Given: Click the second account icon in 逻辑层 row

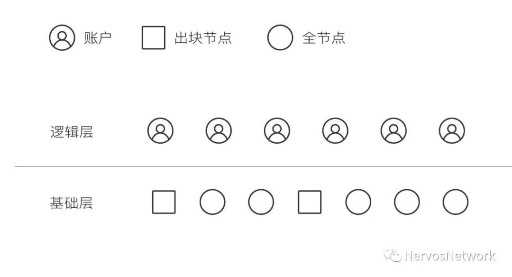Looking at the screenshot, I should [x=219, y=130].
